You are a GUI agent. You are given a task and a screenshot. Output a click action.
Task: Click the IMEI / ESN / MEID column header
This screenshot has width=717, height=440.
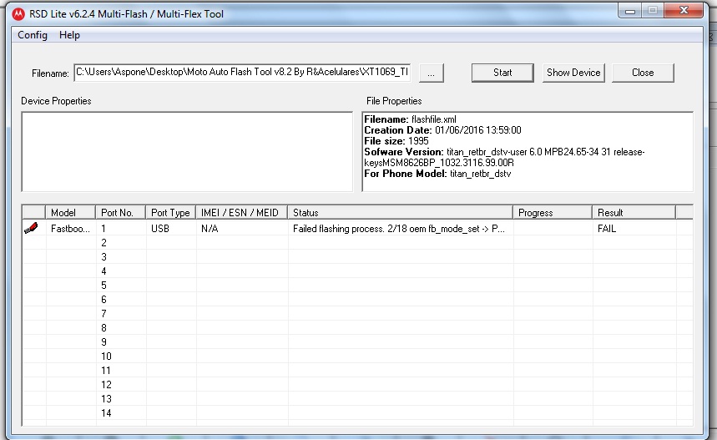(241, 213)
